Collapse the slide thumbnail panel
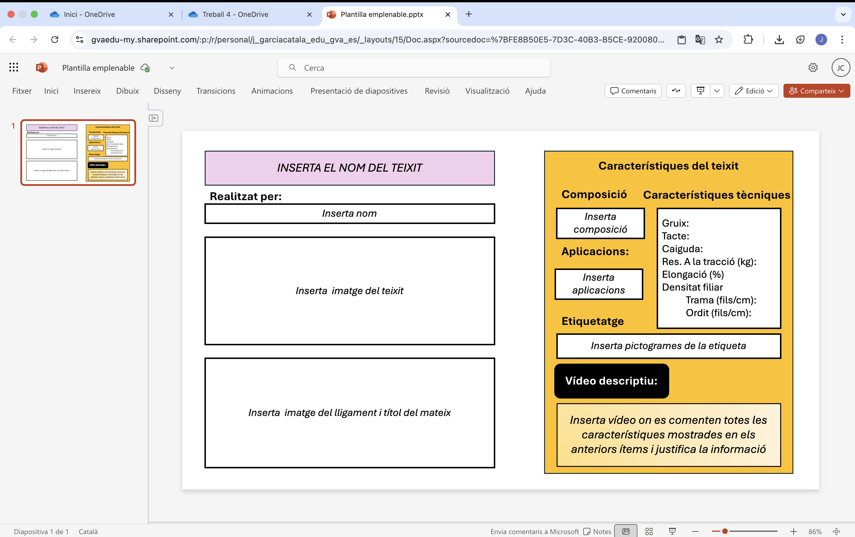This screenshot has width=855, height=537. 153,118
